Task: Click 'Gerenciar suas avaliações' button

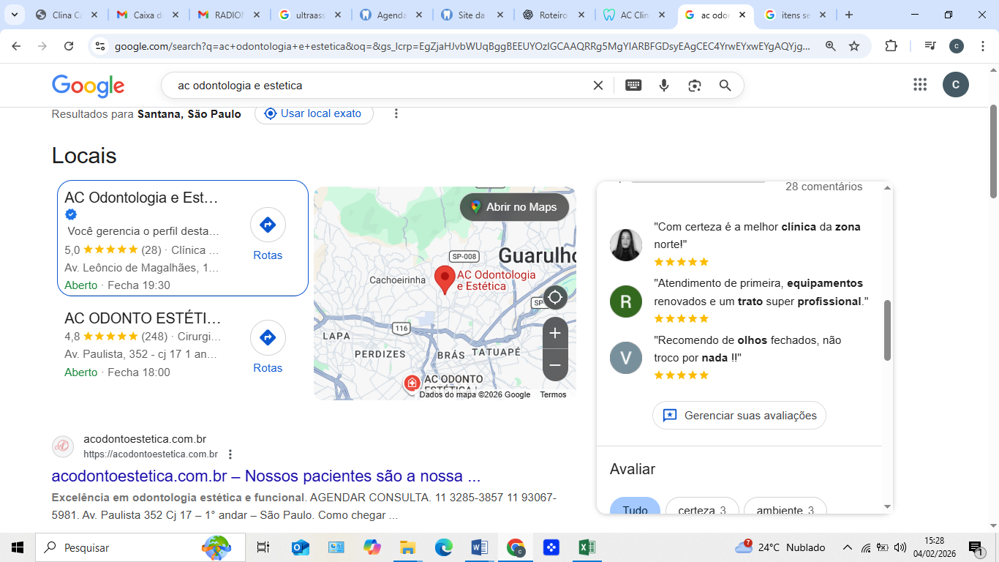Action: click(739, 415)
